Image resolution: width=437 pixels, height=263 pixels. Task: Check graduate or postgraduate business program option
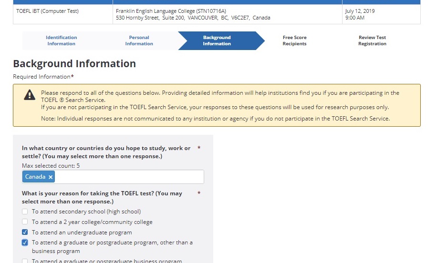(x=25, y=261)
